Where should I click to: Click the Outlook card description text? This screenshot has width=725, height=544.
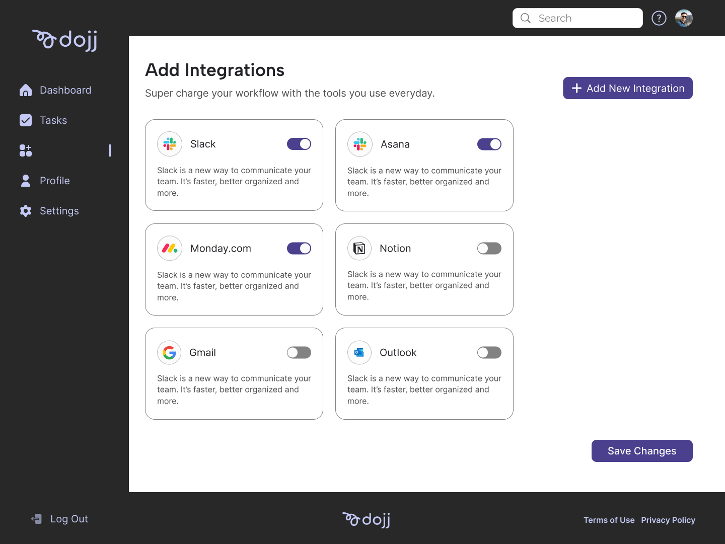[x=424, y=390]
